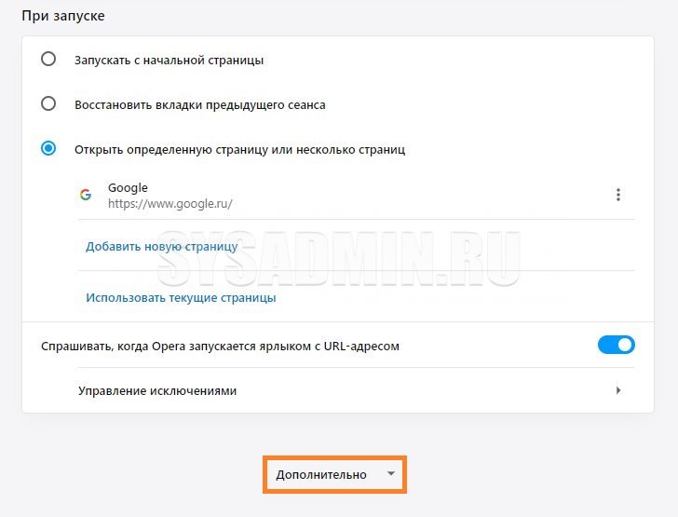Click the 'Восстановить вкладки предыдущего сеанса' label text
The height and width of the screenshot is (517, 678).
coord(199,104)
